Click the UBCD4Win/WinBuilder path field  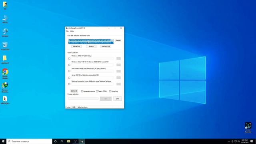(92, 71)
